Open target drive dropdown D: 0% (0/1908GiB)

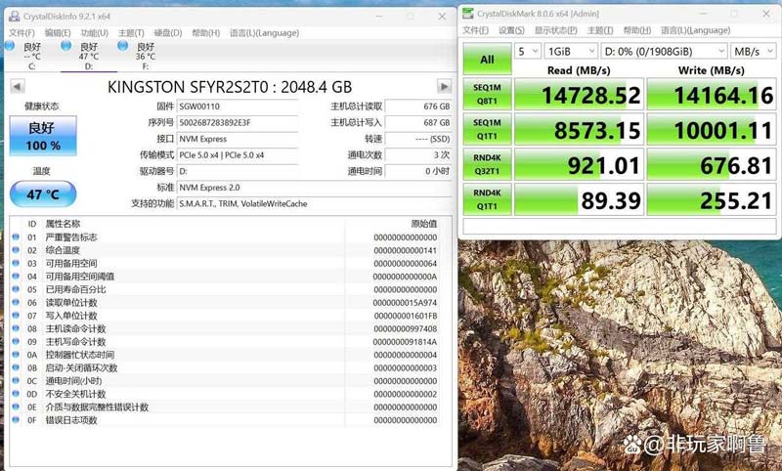[x=664, y=52]
